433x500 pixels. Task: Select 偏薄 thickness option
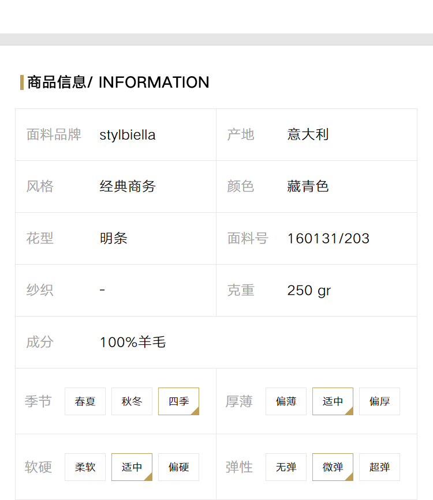click(x=286, y=401)
